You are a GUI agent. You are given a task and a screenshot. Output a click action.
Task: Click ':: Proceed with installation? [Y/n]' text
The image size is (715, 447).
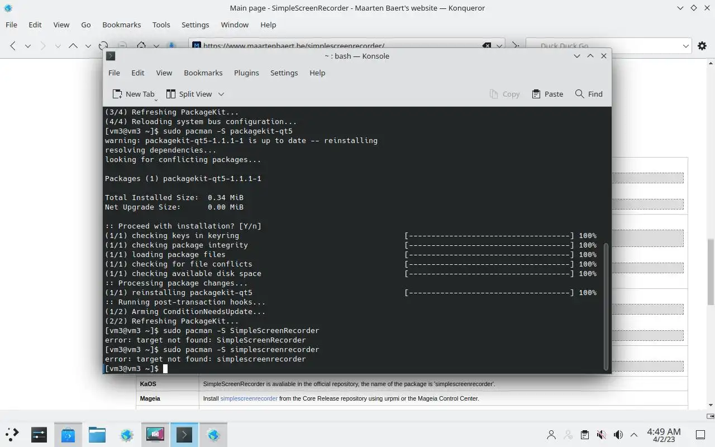coord(183,226)
